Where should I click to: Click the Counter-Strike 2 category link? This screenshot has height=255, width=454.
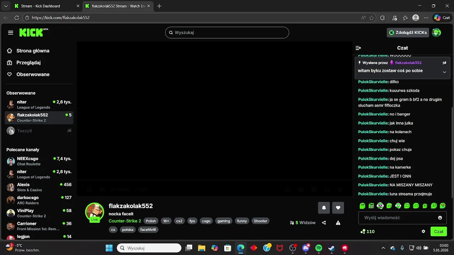click(x=125, y=221)
